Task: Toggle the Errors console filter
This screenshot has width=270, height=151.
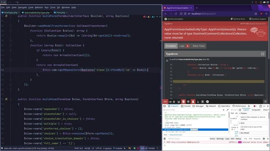Action: point(213,139)
